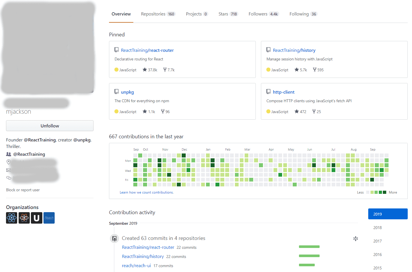Open the @ReactTraining organization link with people icon

29,154
